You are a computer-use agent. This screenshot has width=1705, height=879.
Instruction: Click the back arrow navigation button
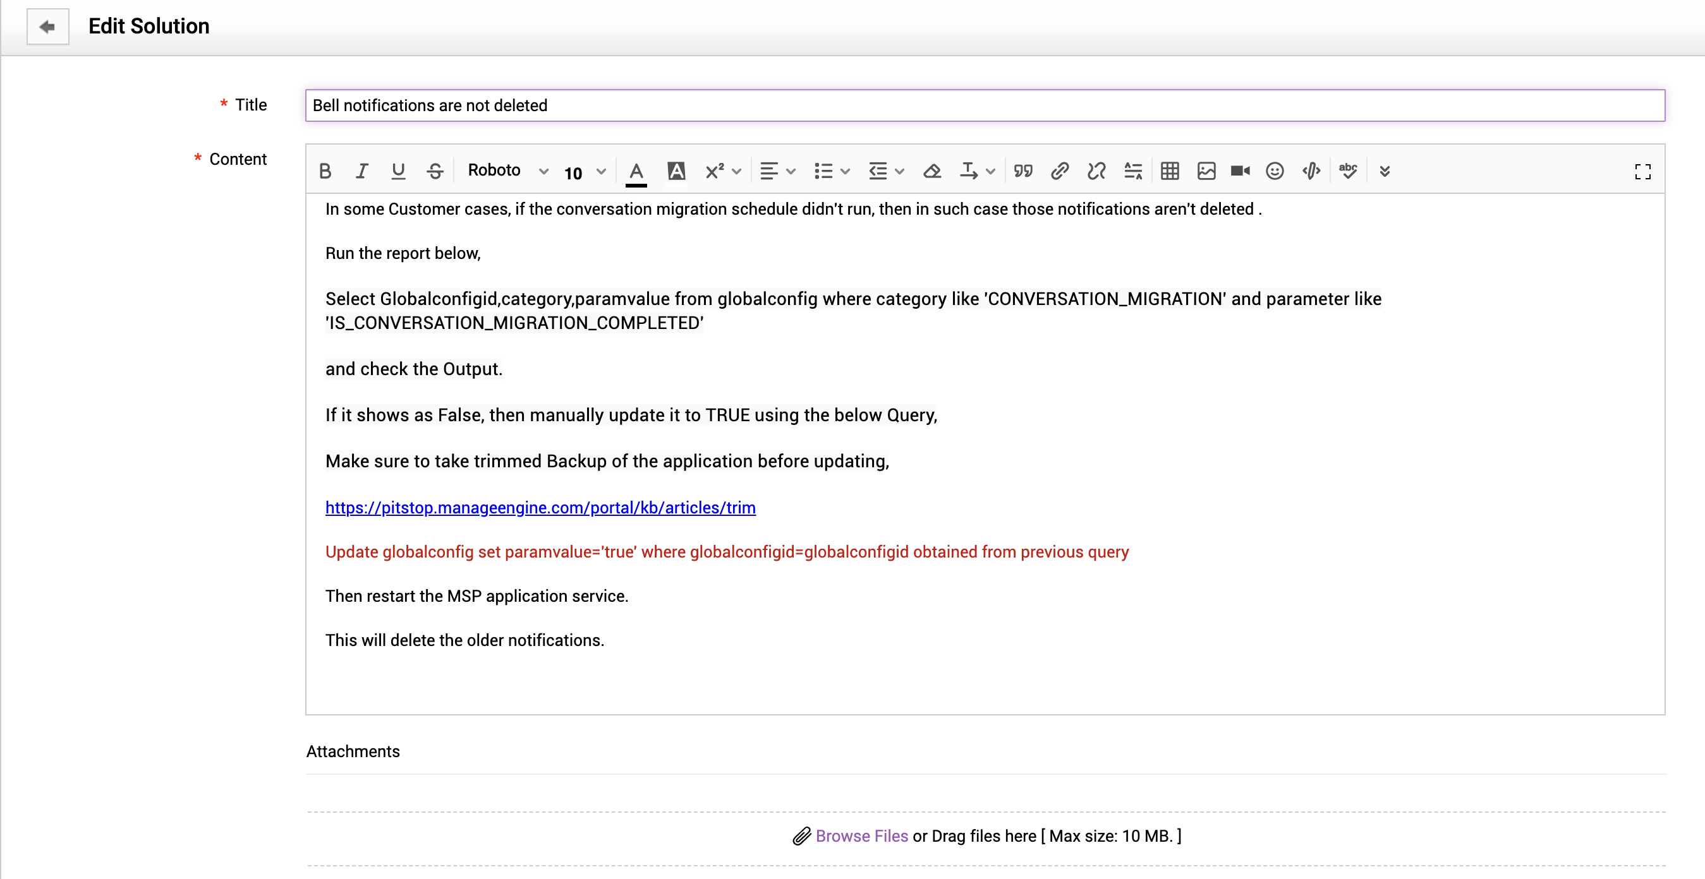(x=46, y=25)
